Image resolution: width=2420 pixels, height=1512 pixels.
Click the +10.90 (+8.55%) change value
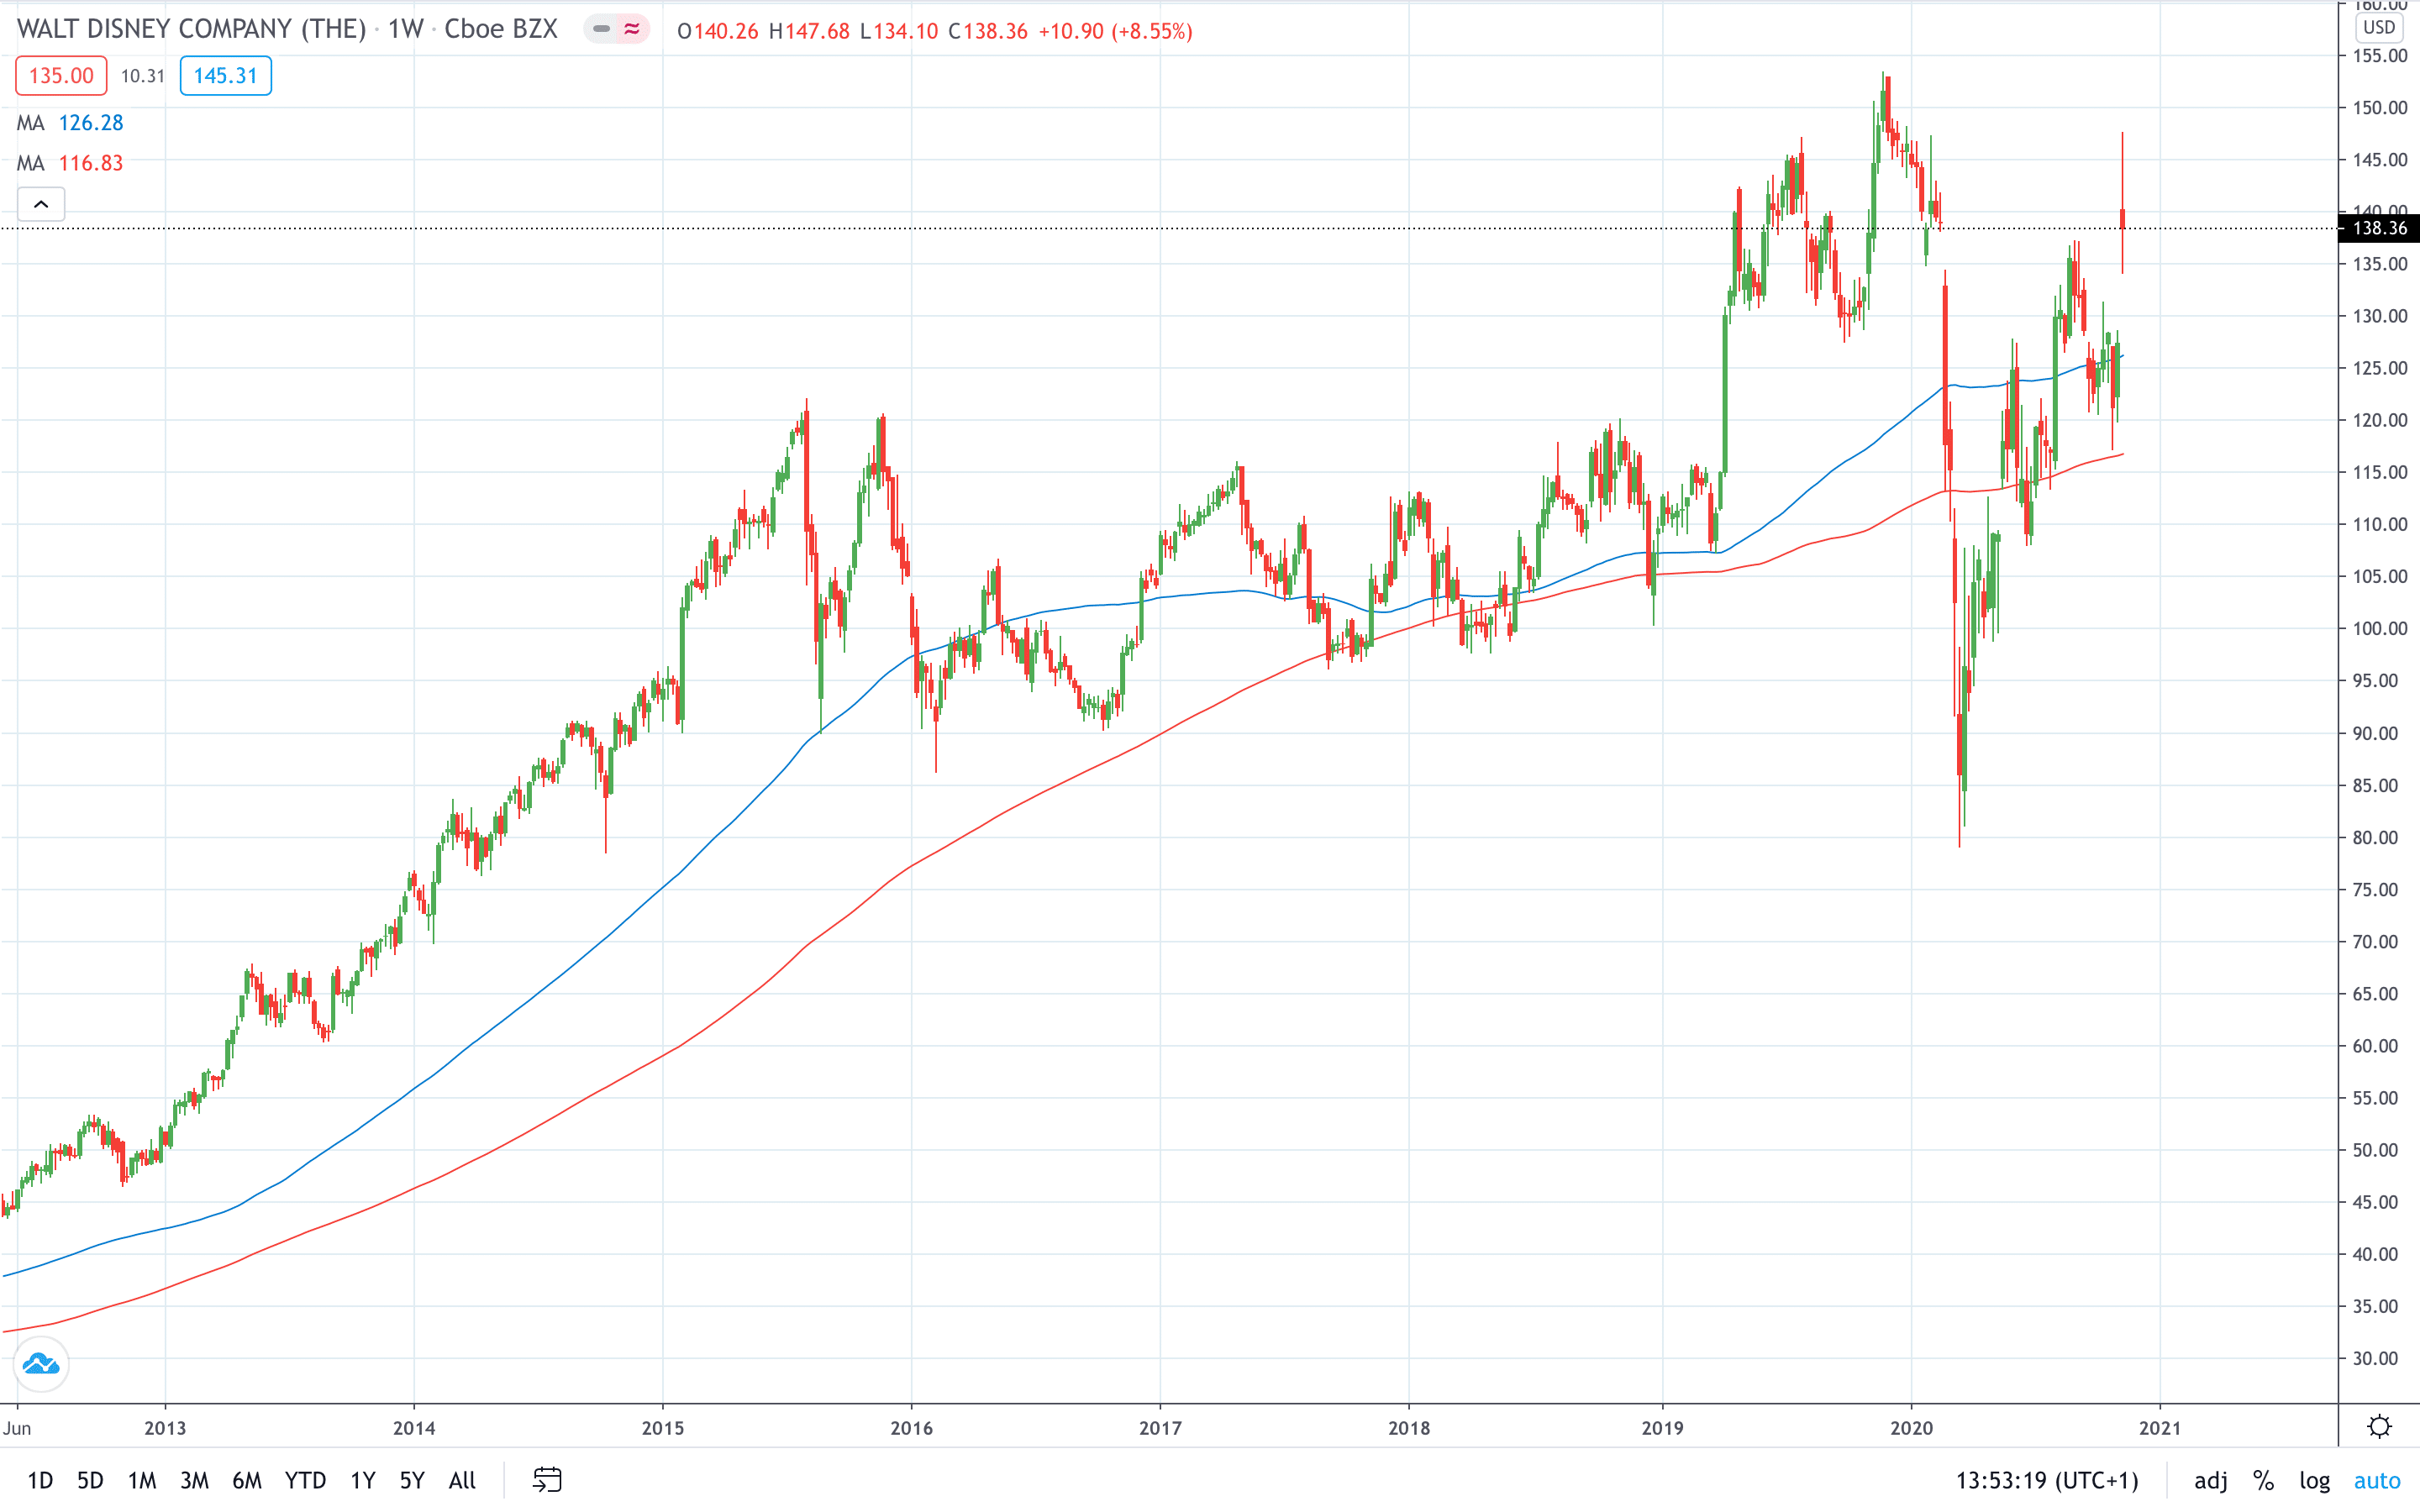(x=1115, y=31)
